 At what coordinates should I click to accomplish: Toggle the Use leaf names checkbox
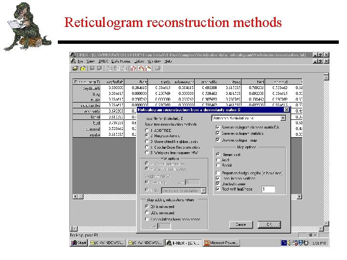218,184
